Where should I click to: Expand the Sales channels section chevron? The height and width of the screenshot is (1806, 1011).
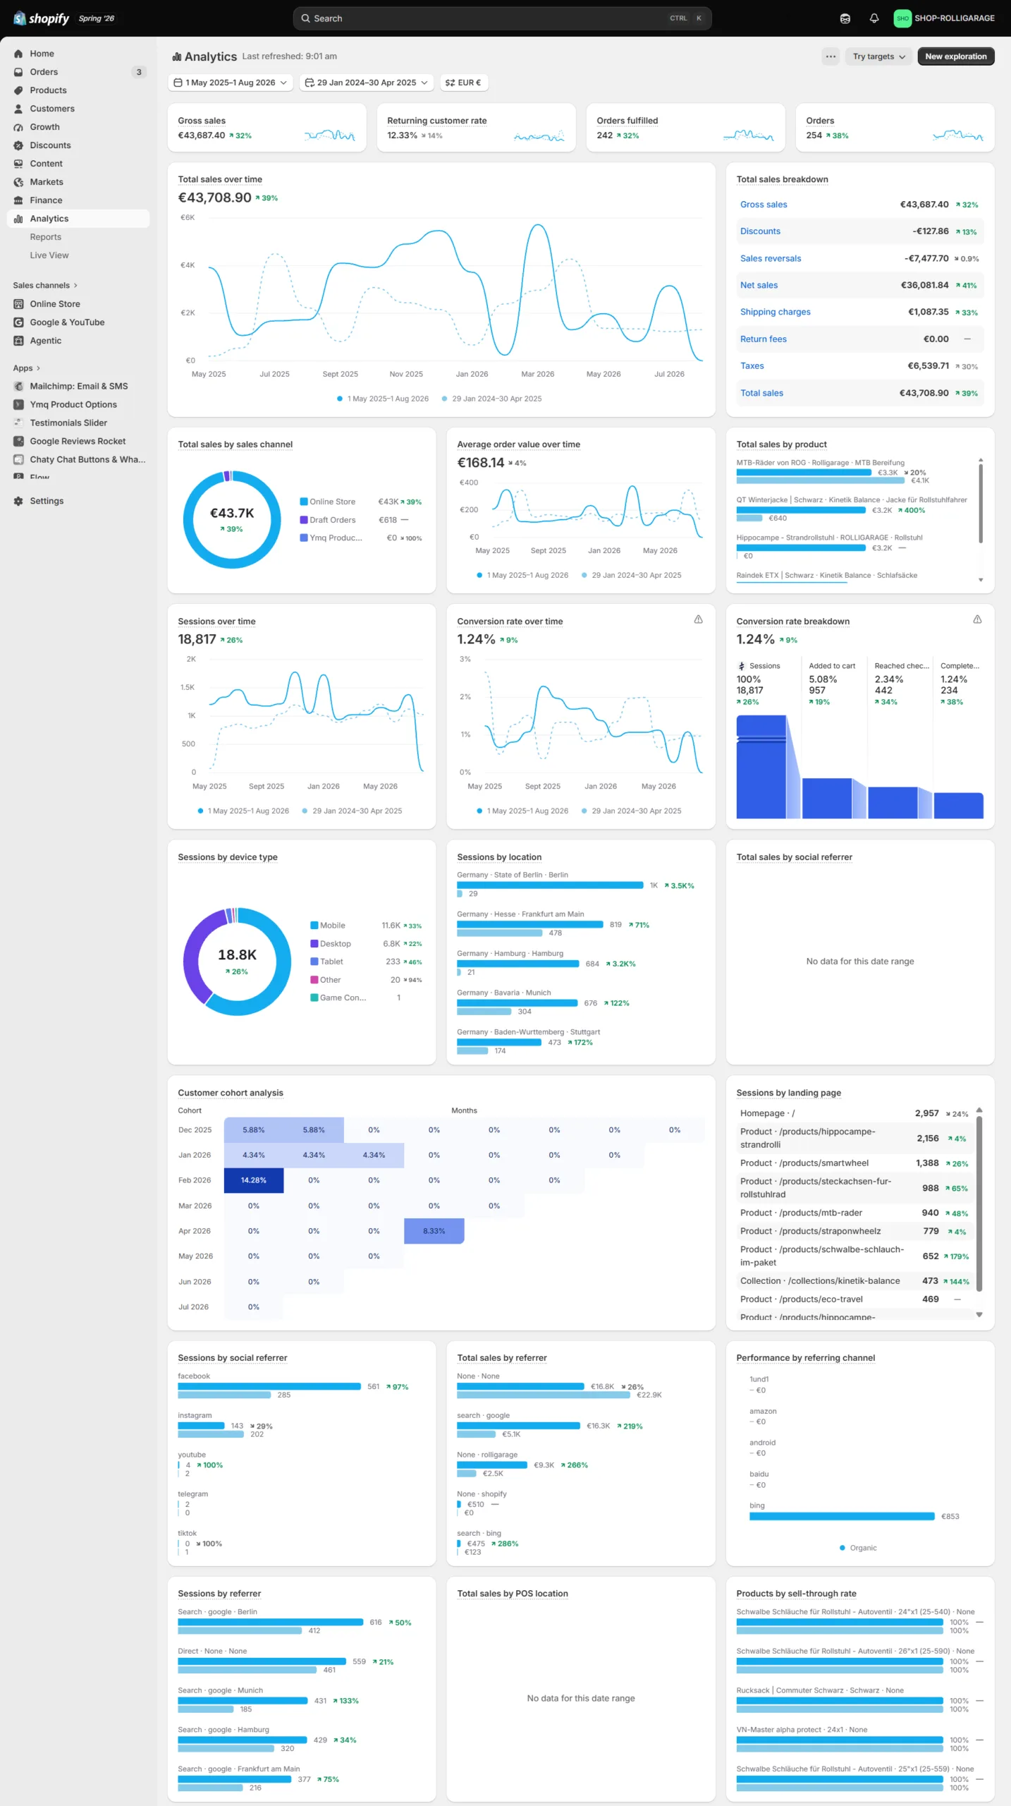pyautogui.click(x=75, y=286)
